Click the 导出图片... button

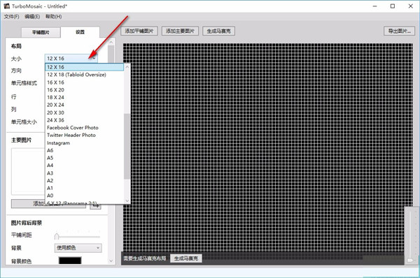pos(400,31)
